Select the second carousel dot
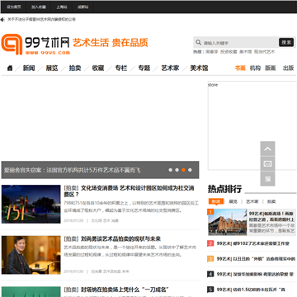297x297 pixels. 177,170
